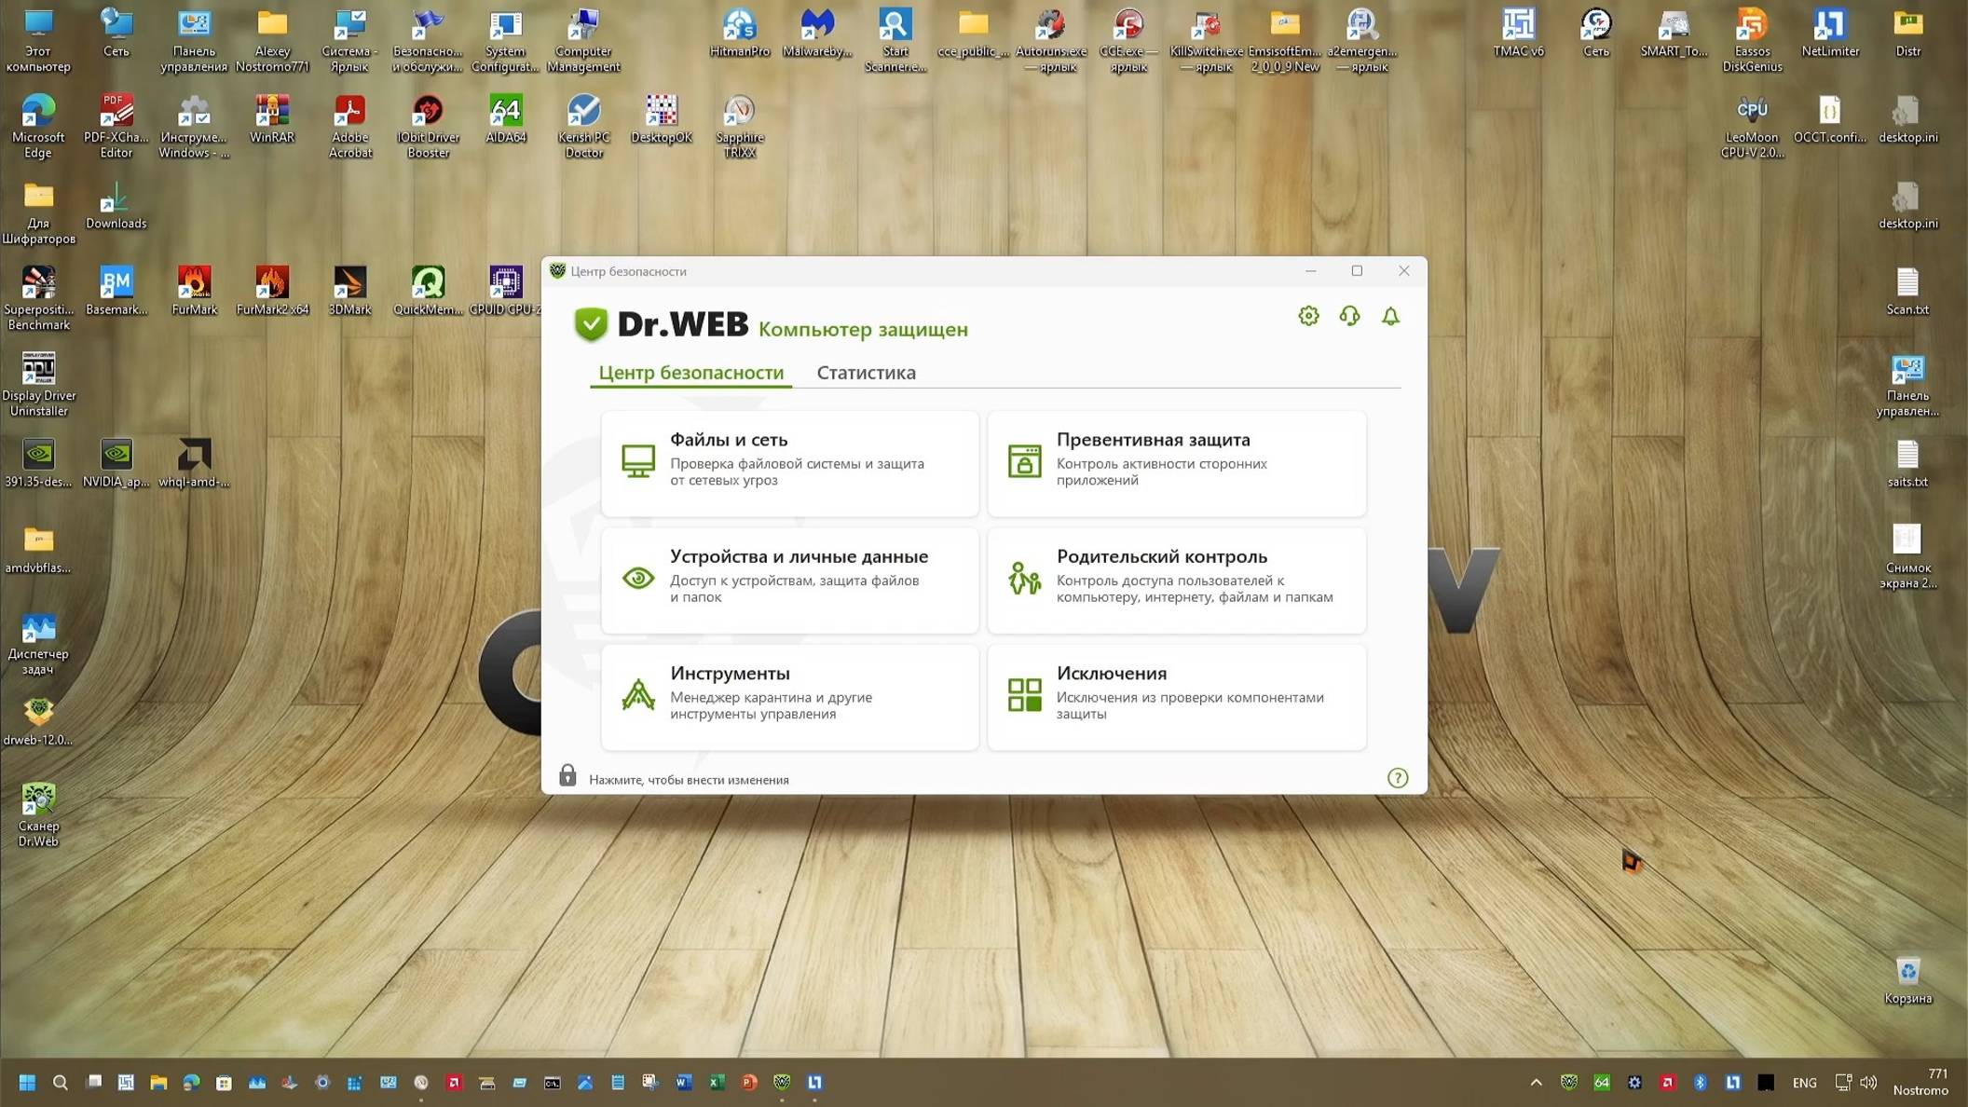
Task: Open help via the question mark button
Action: pos(1397,777)
